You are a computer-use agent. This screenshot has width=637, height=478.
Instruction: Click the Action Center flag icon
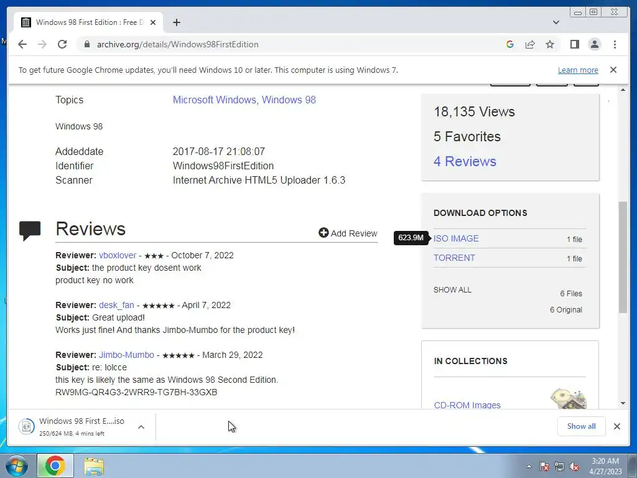pos(544,467)
